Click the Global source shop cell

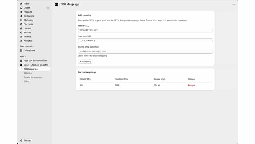click(157, 85)
